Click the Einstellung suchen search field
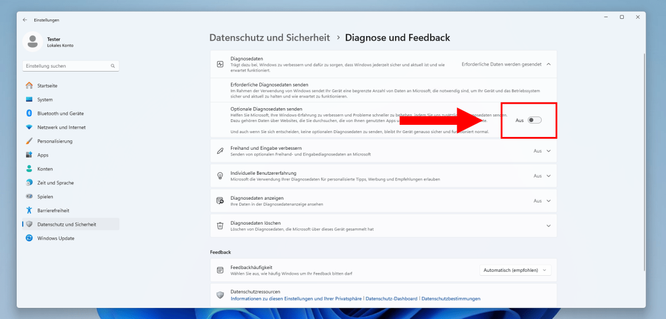Viewport: 666px width, 319px height. point(70,66)
